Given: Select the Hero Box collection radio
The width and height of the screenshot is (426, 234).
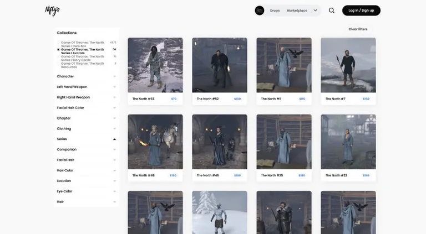Looking at the screenshot, I should click(58, 43).
